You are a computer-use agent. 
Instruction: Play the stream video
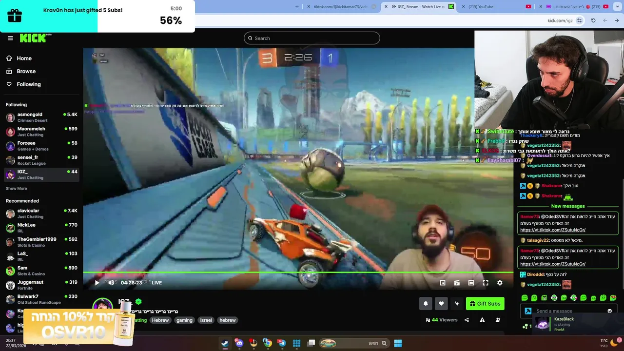97,283
